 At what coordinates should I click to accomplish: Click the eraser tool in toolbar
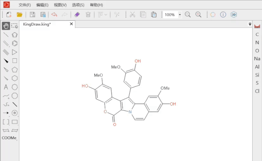(77, 15)
